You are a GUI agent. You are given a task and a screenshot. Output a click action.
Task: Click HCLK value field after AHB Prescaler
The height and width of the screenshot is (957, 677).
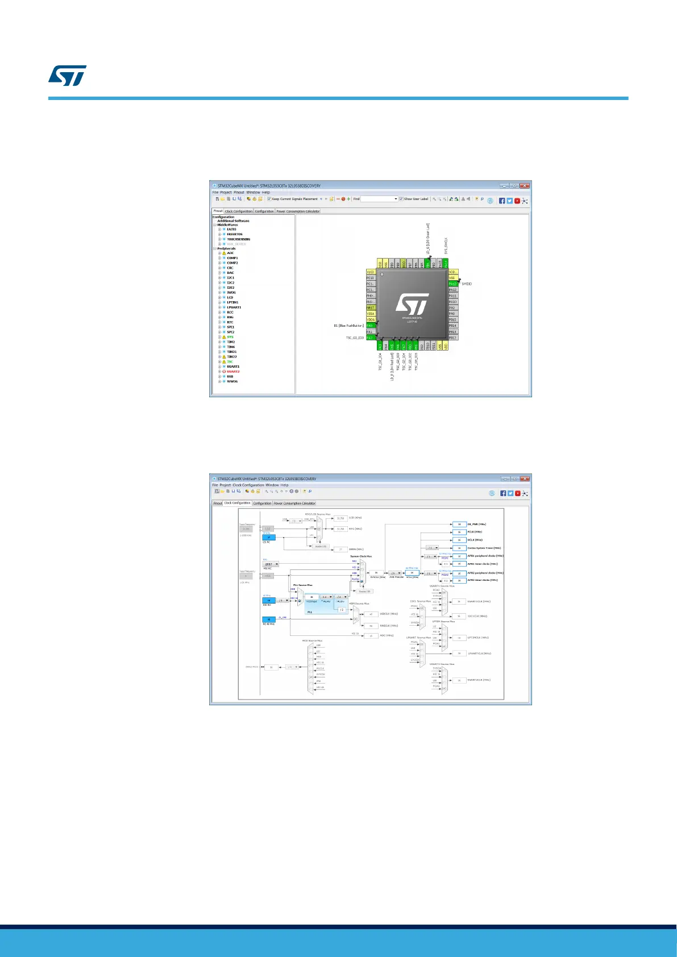click(413, 573)
